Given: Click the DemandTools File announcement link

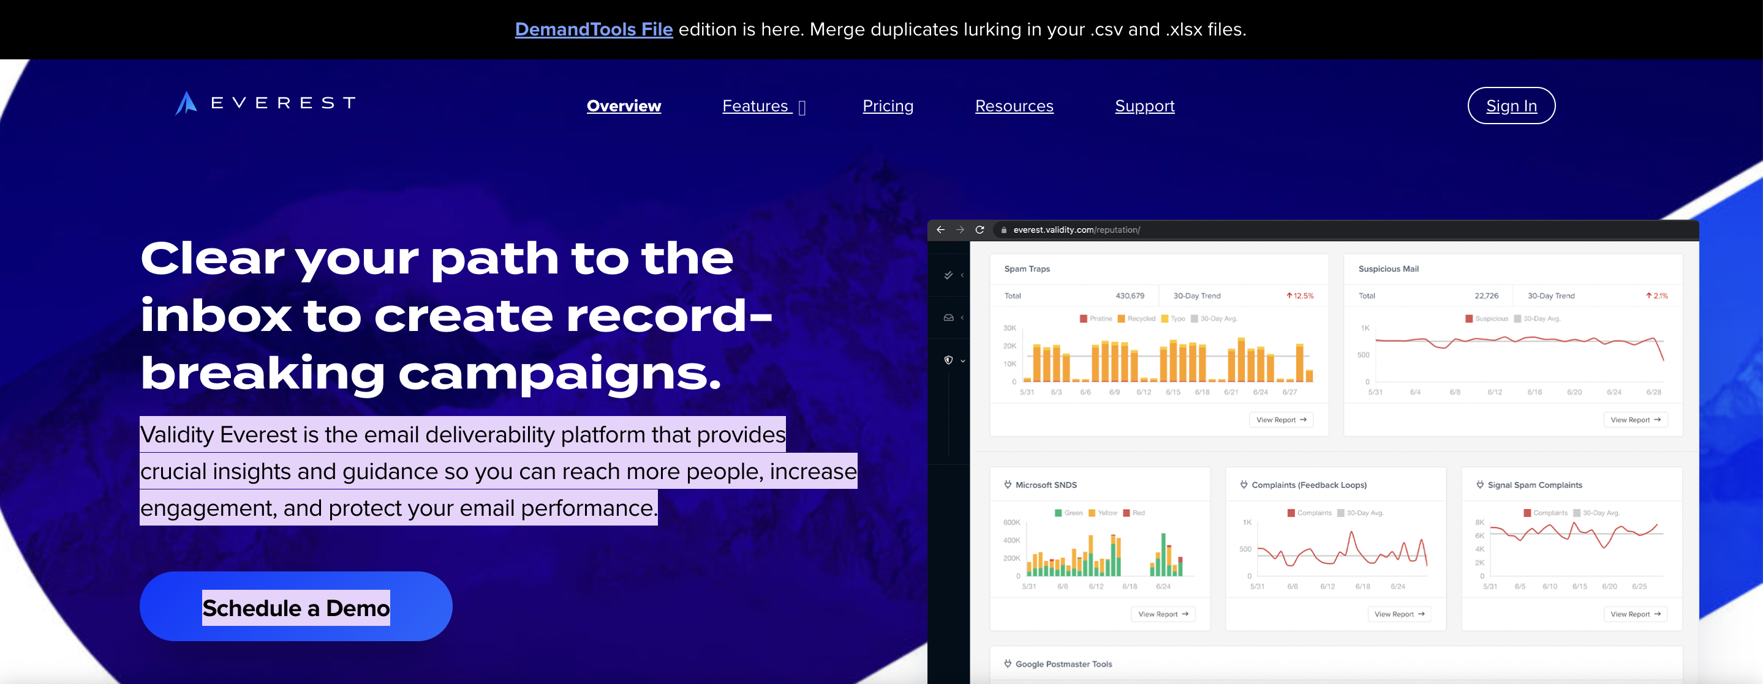Looking at the screenshot, I should point(592,28).
